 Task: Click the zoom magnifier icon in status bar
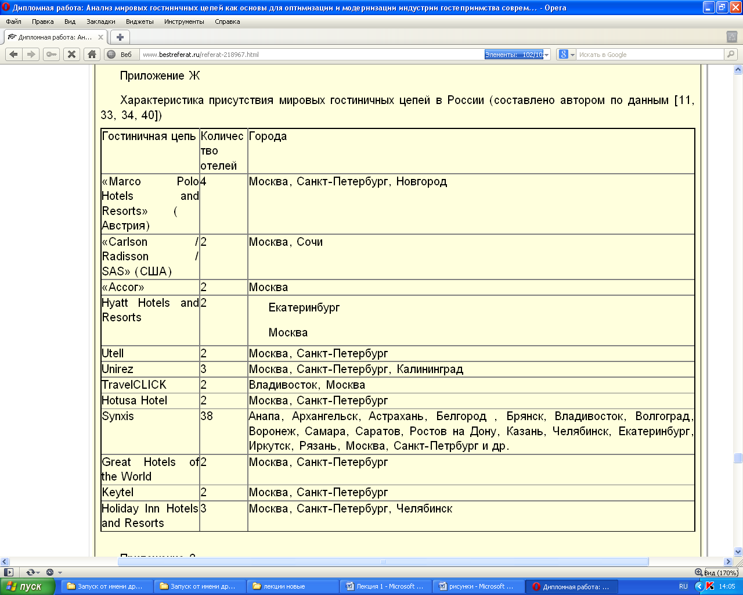click(698, 572)
